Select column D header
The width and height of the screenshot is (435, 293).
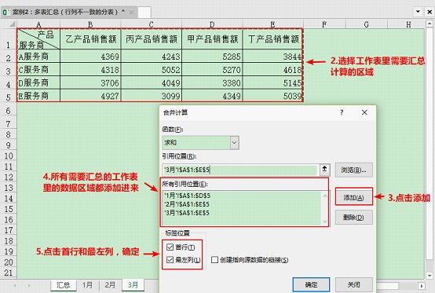(x=212, y=24)
